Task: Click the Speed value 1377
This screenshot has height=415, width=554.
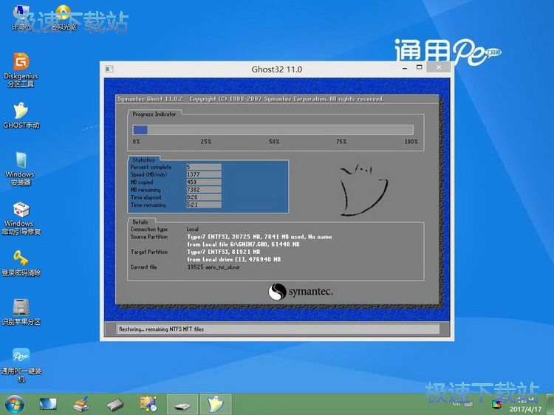Action: coord(204,174)
